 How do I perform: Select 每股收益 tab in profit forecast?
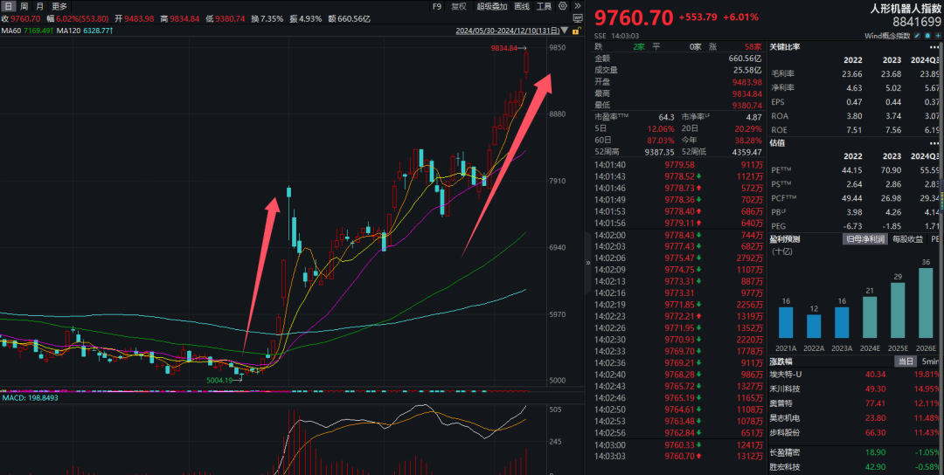[907, 238]
